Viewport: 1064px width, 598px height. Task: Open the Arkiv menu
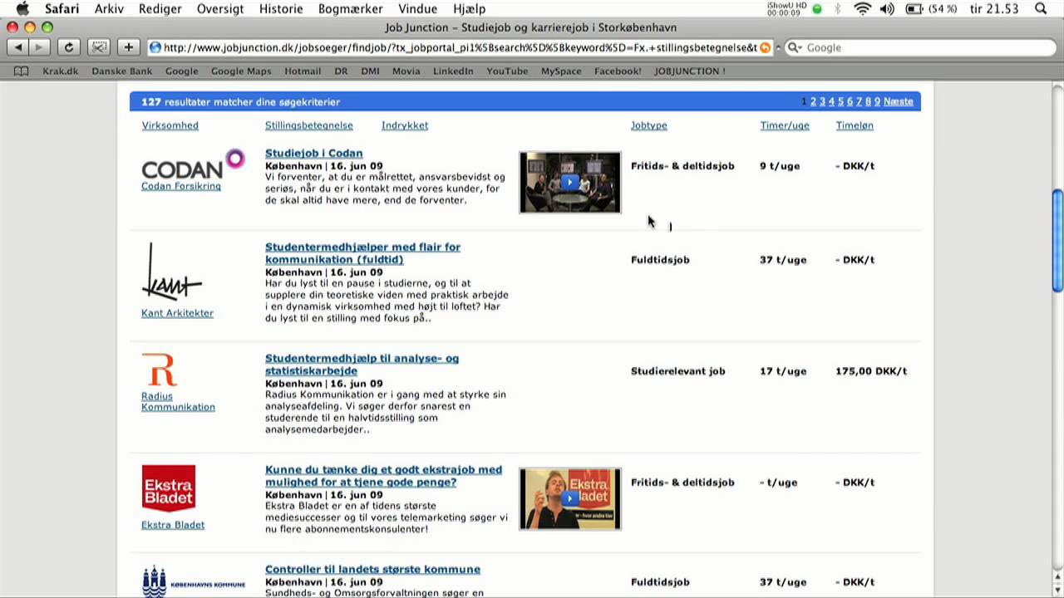point(109,9)
